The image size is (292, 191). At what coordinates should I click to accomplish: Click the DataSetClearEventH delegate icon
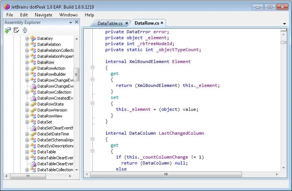point(33,128)
